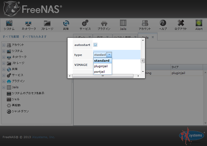Open the Alert status light
Viewport: 207px width, 146px height.
tap(199, 25)
